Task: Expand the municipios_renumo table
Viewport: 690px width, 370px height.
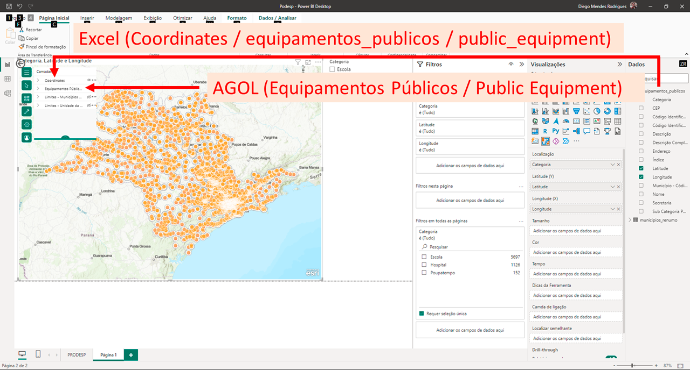Action: [x=630, y=219]
